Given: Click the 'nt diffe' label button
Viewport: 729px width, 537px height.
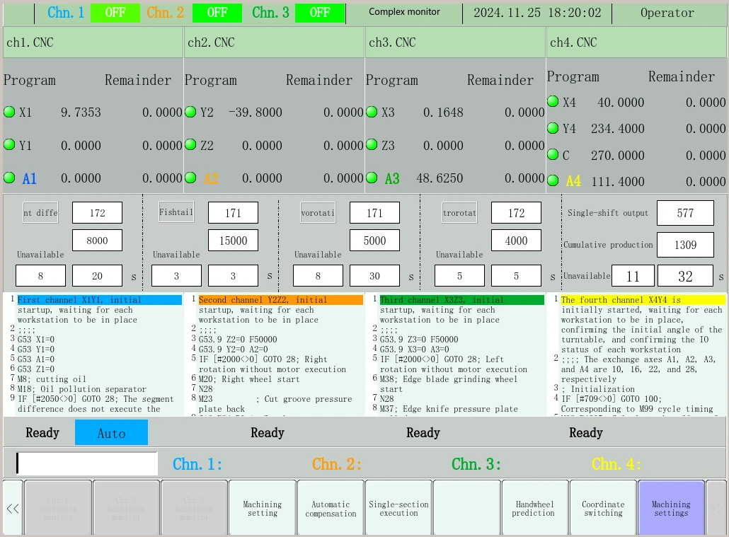Looking at the screenshot, I should click(x=40, y=212).
